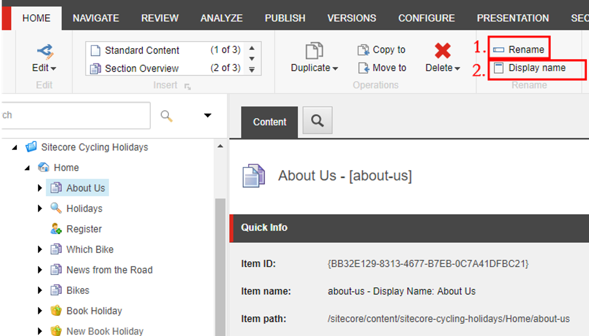Click the Rename command
589x336 pixels.
(x=519, y=50)
